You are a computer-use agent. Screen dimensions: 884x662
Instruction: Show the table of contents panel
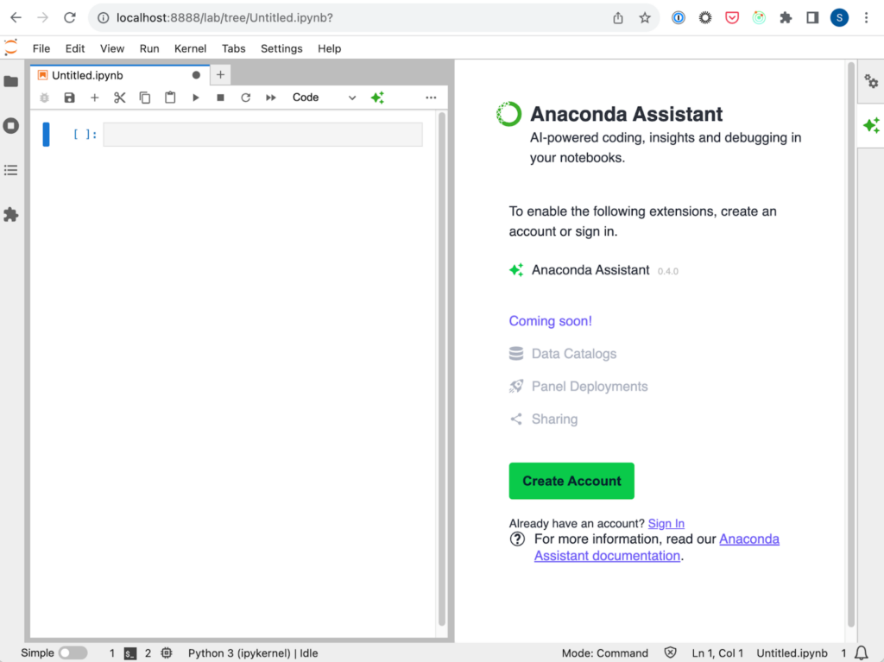pos(10,170)
